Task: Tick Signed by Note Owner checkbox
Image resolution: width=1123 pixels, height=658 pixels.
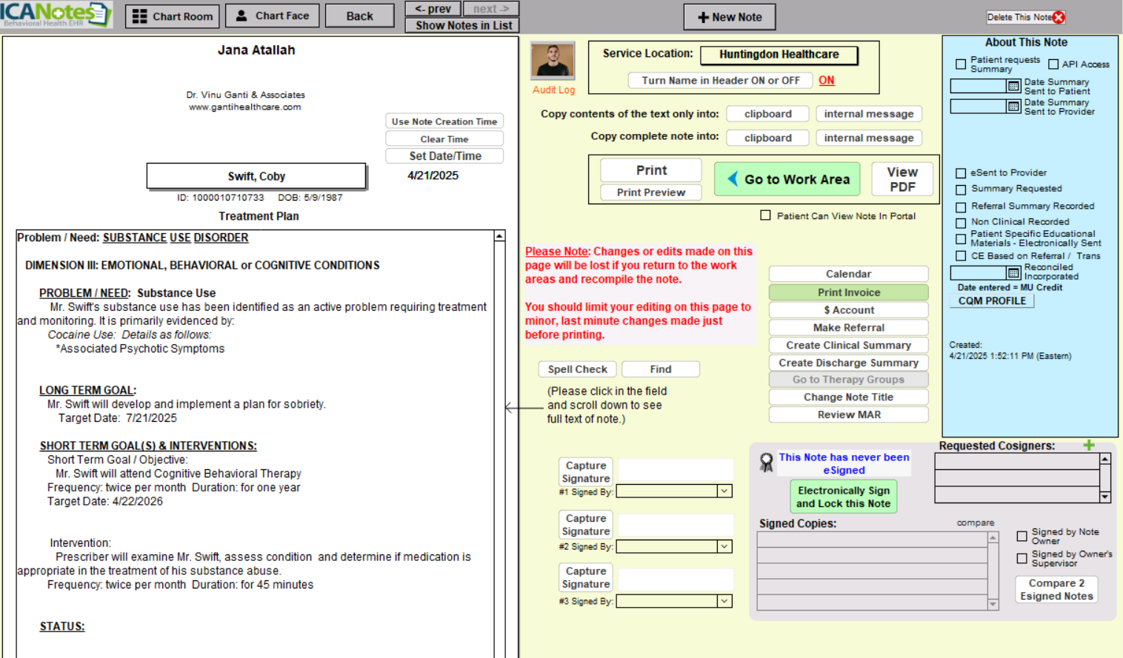Action: 1022,536
